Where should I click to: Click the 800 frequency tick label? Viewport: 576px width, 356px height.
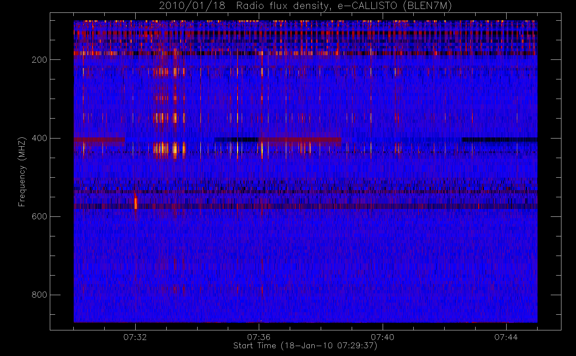[x=39, y=295]
